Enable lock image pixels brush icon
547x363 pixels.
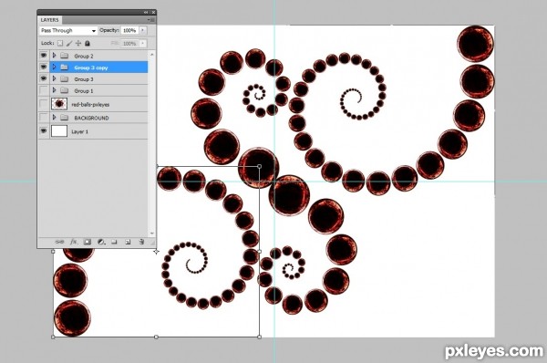pyautogui.click(x=69, y=43)
